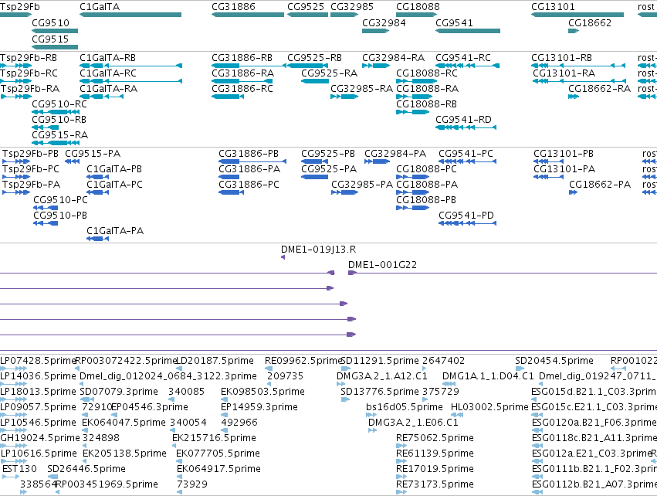657x496 pixels.
Task: Select EST label RE09962.5prime
Action: pos(303,361)
